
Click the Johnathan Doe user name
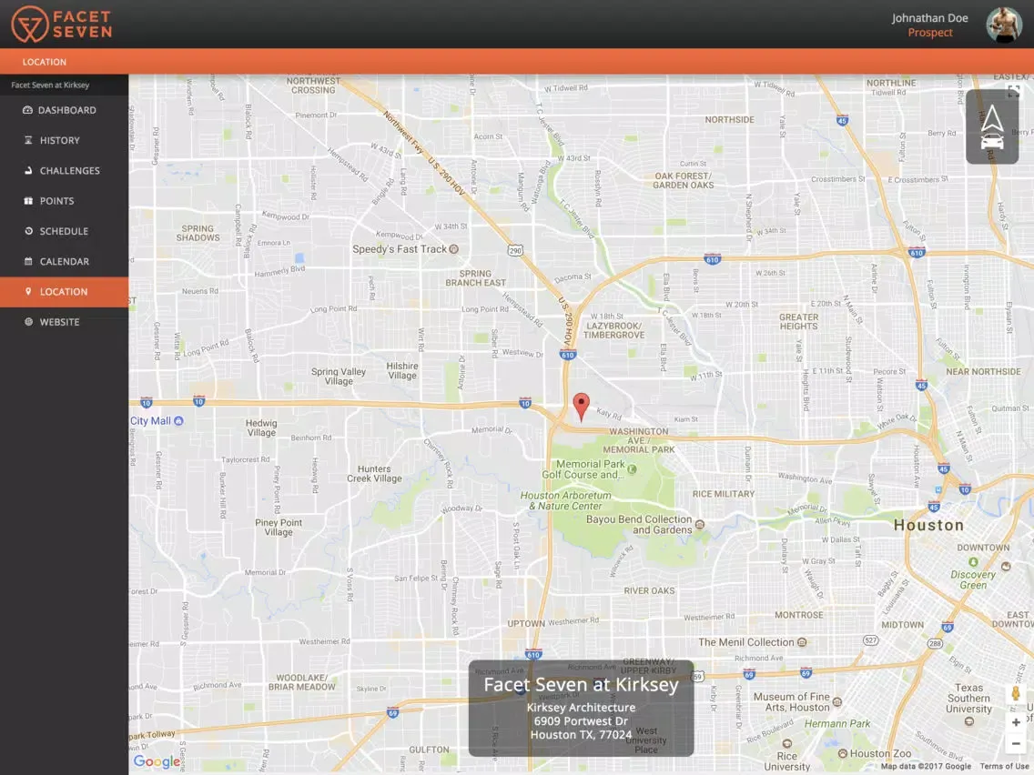930,18
